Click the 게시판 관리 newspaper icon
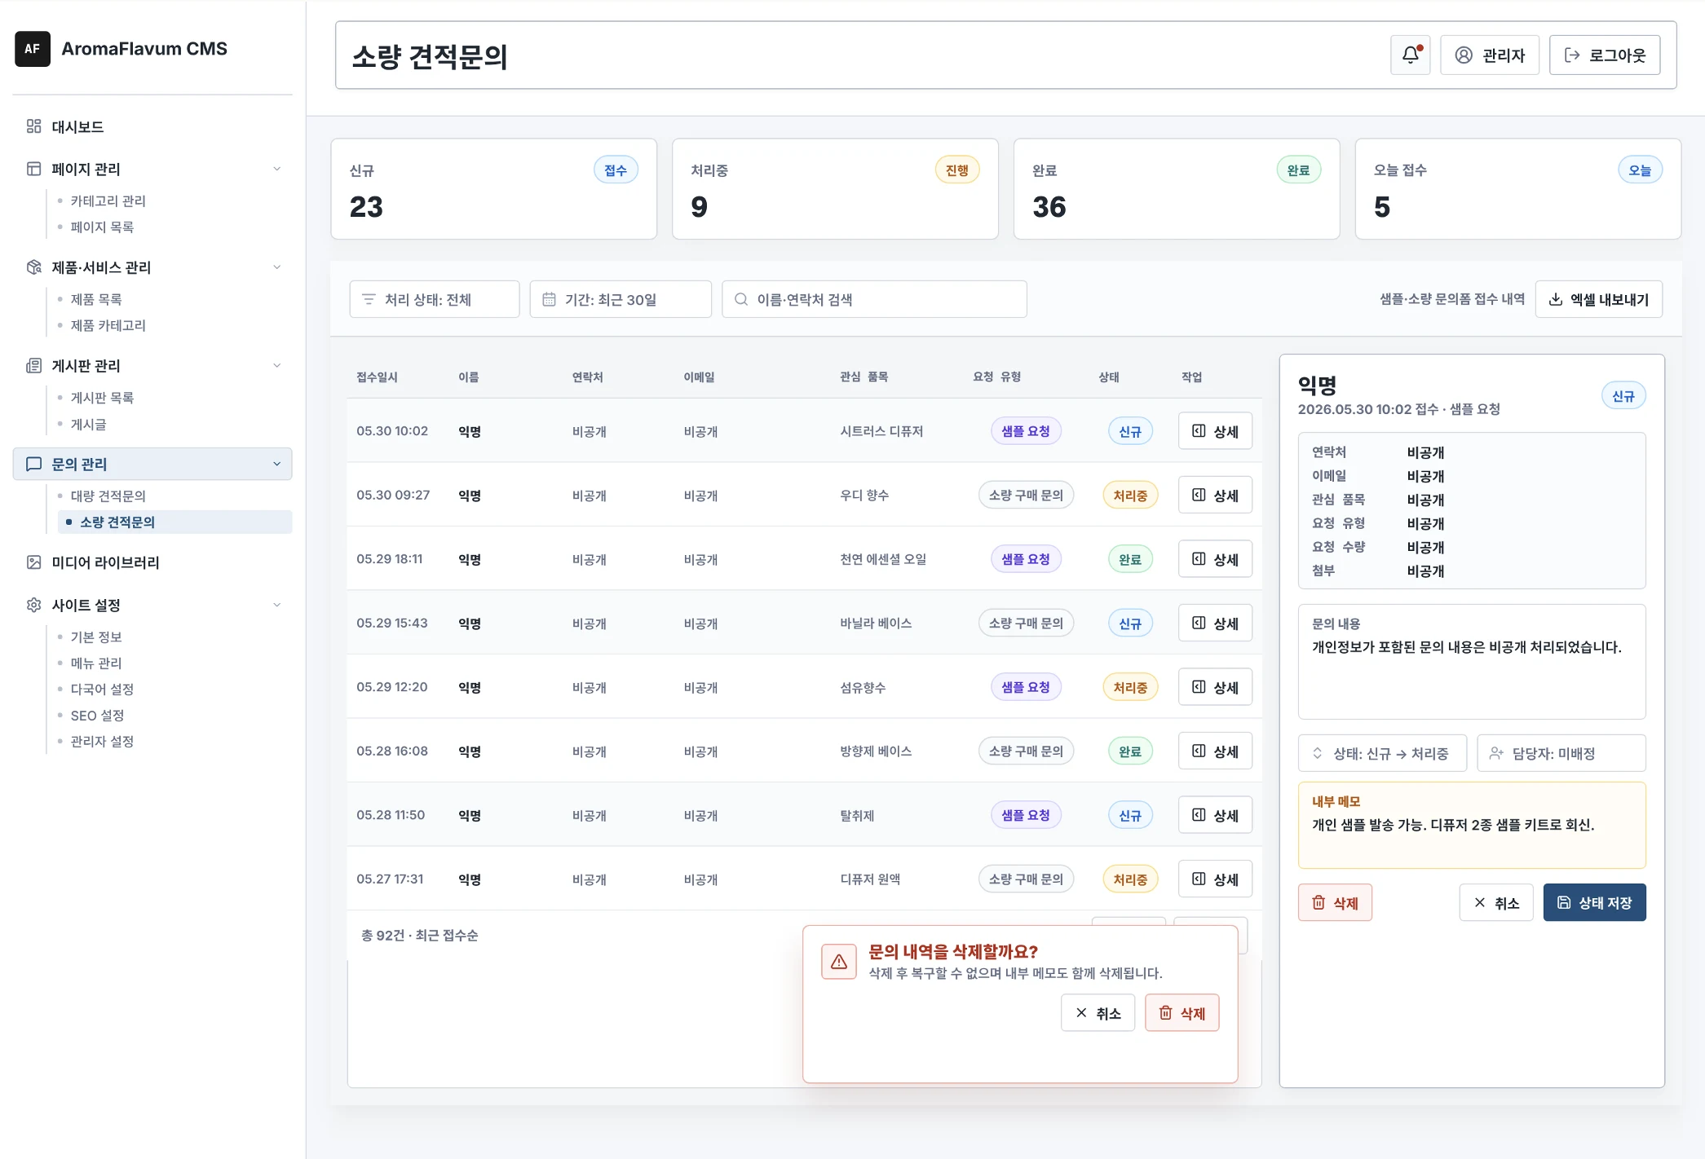The height and width of the screenshot is (1159, 1705). click(x=33, y=365)
